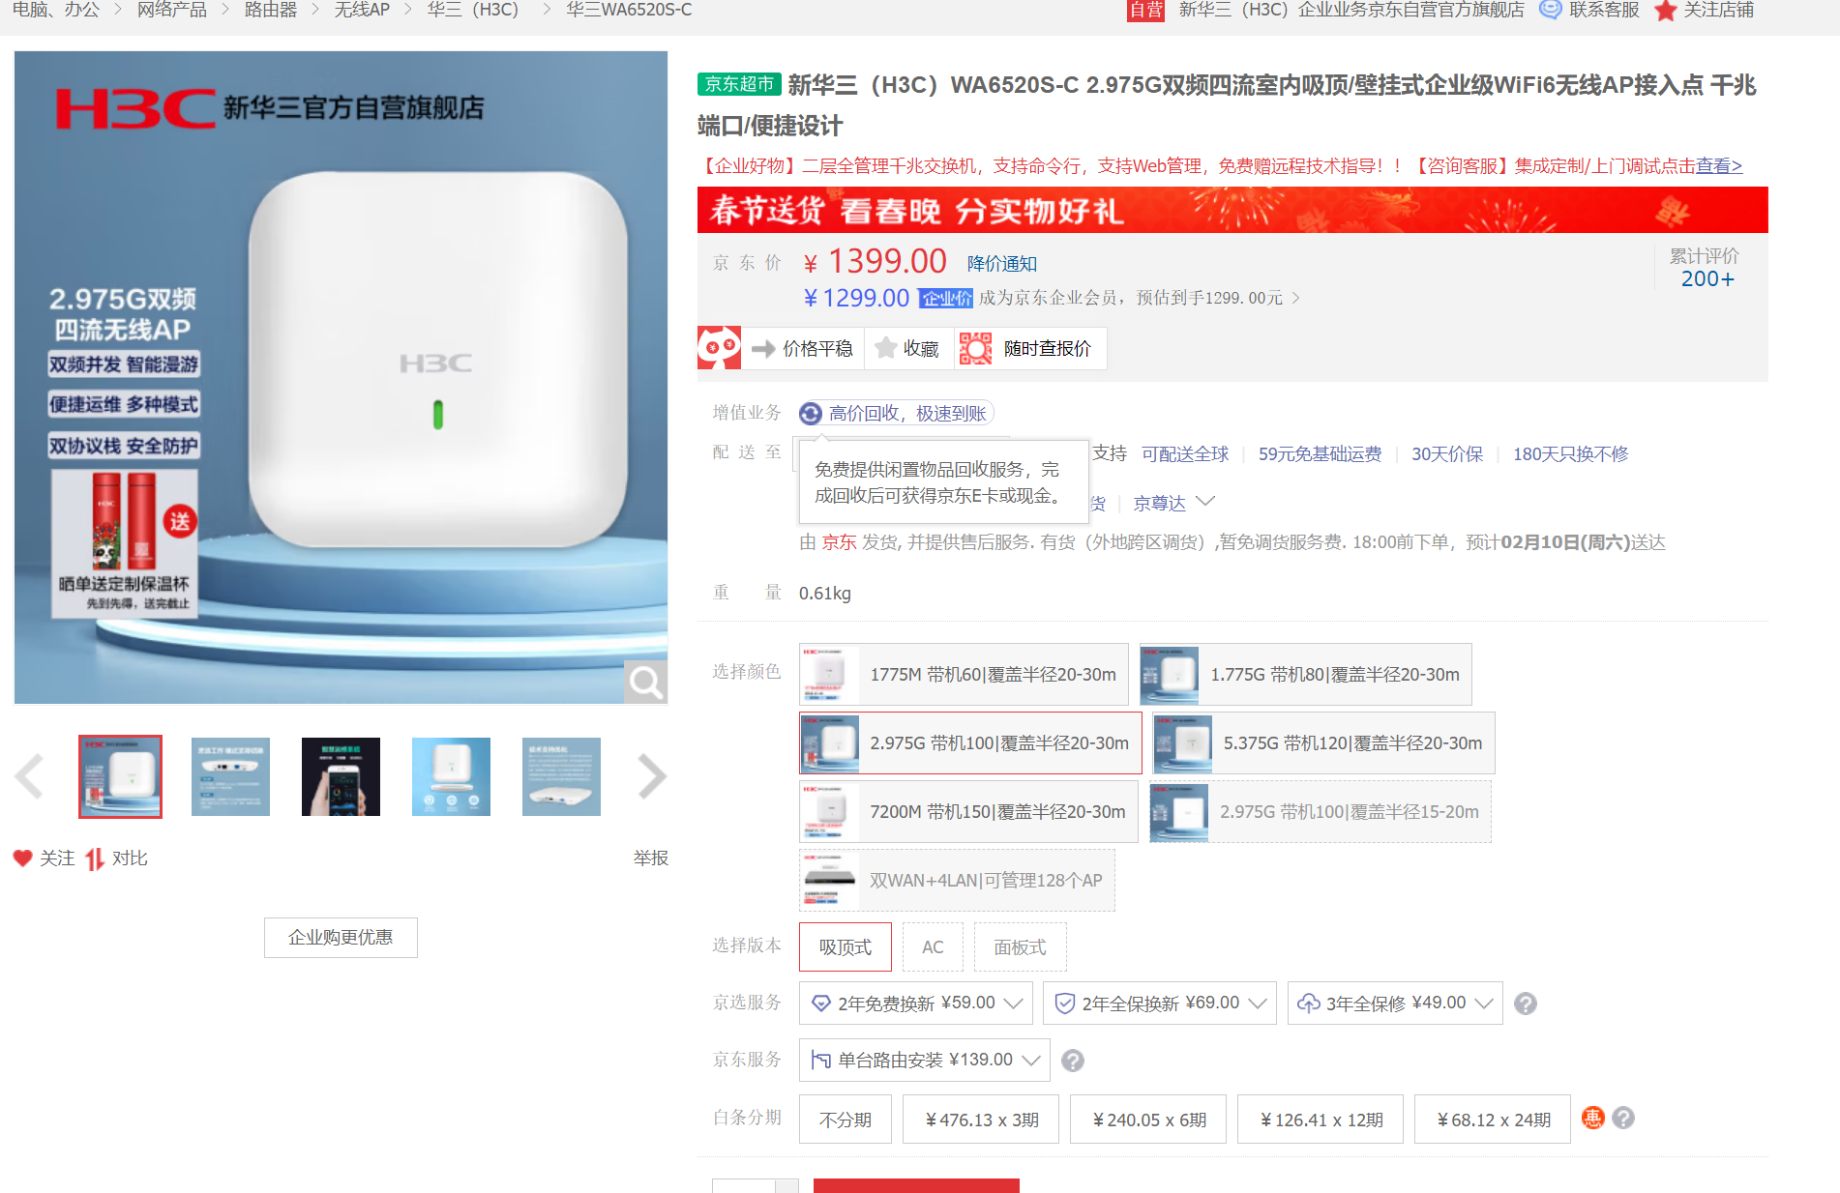The height and width of the screenshot is (1193, 1840).
Task: Click the 可配送全球 link
Action: 1185,454
